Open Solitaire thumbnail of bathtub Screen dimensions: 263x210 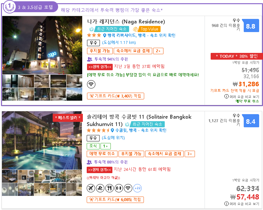pyautogui.click(x=74, y=189)
